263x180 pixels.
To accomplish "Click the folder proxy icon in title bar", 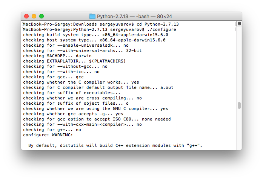I will point(92,16).
